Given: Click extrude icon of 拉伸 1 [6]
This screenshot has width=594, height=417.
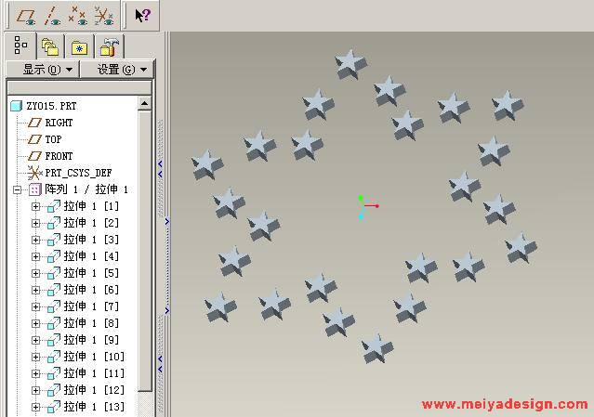Looking at the screenshot, I should tap(53, 290).
